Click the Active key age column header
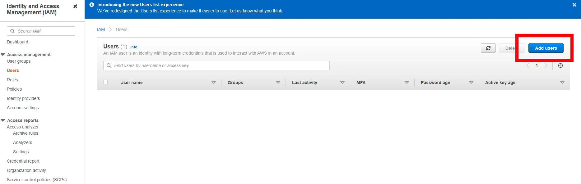Viewport: 581px width, 184px height. click(x=500, y=83)
